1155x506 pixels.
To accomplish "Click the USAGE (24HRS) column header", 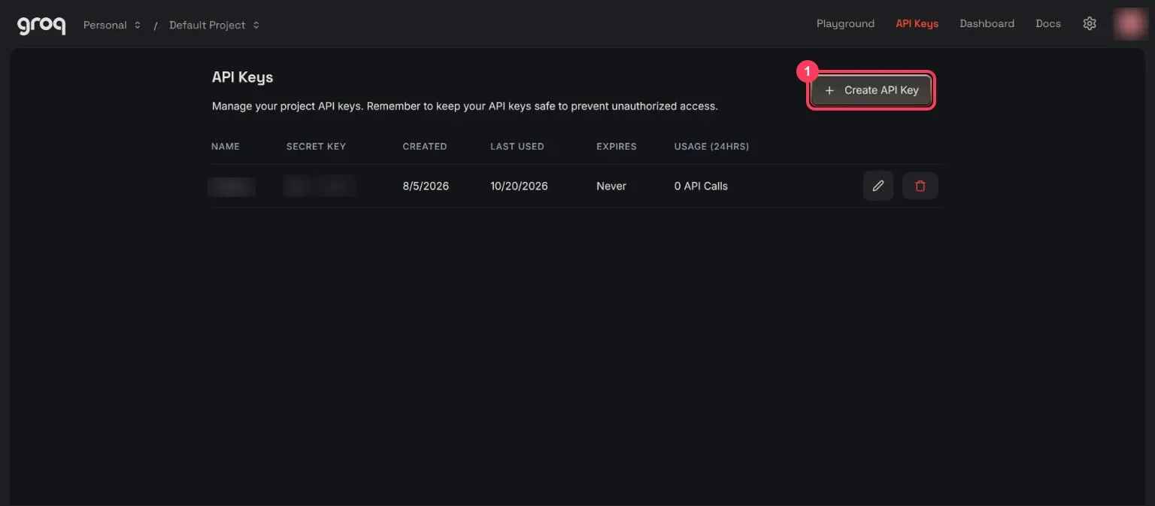I will (x=711, y=147).
